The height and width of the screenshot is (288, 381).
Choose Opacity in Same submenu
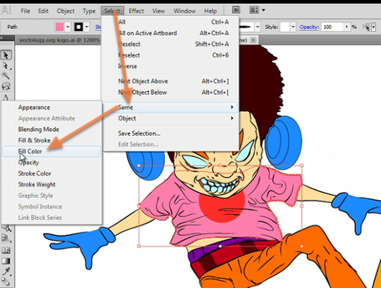(x=51, y=162)
